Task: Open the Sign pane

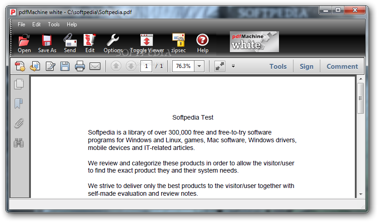Action: click(306, 67)
